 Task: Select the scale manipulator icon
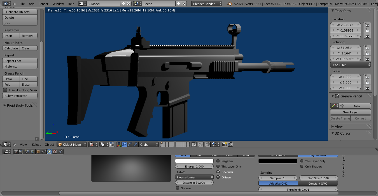pyautogui.click(x=136, y=144)
